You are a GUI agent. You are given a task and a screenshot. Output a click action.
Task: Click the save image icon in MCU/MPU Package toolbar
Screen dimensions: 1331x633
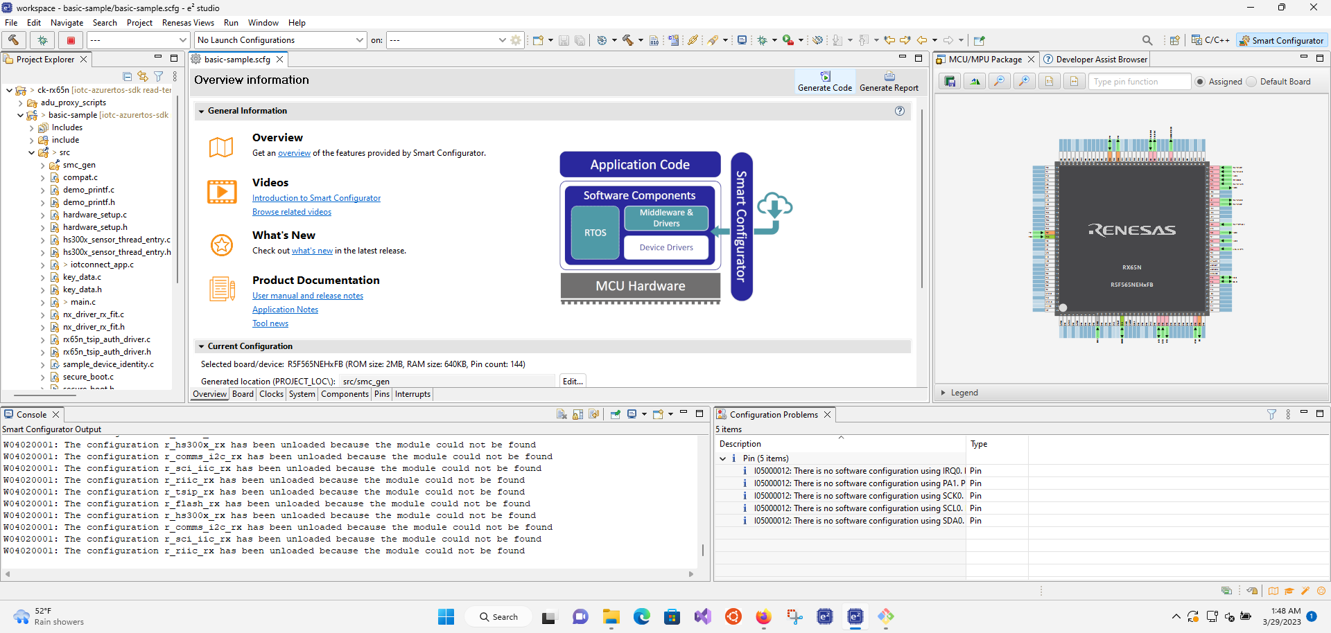click(950, 82)
